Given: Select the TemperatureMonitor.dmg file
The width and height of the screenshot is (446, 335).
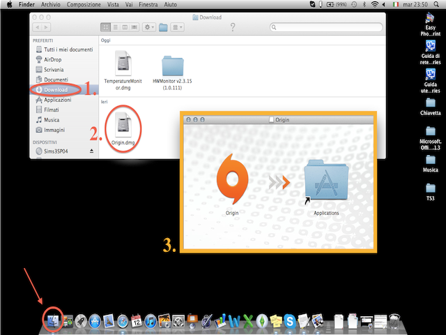Looking at the screenshot, I should [123, 70].
